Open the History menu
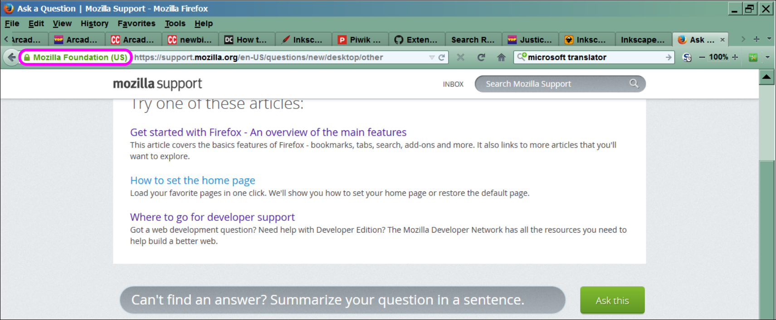This screenshot has width=776, height=320. 94,24
